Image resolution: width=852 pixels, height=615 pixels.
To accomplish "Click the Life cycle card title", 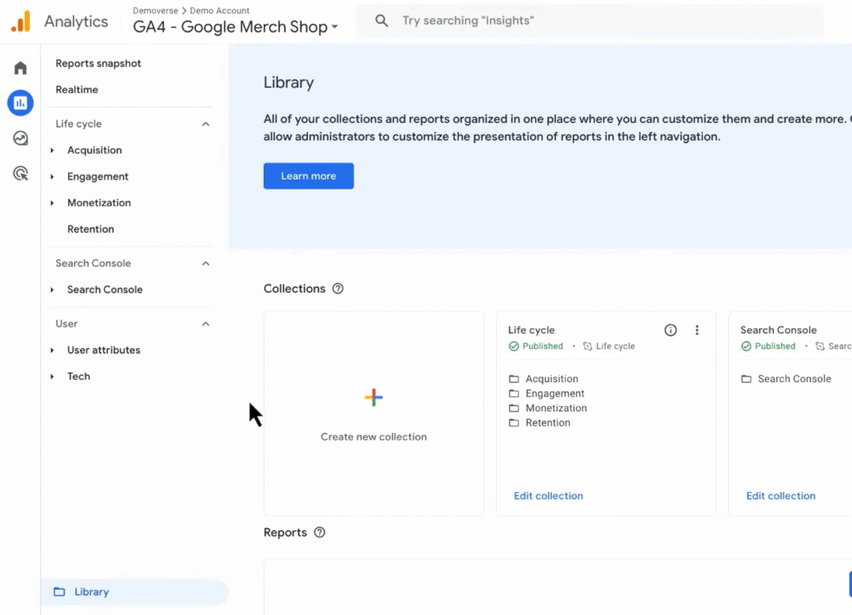I will (x=532, y=330).
